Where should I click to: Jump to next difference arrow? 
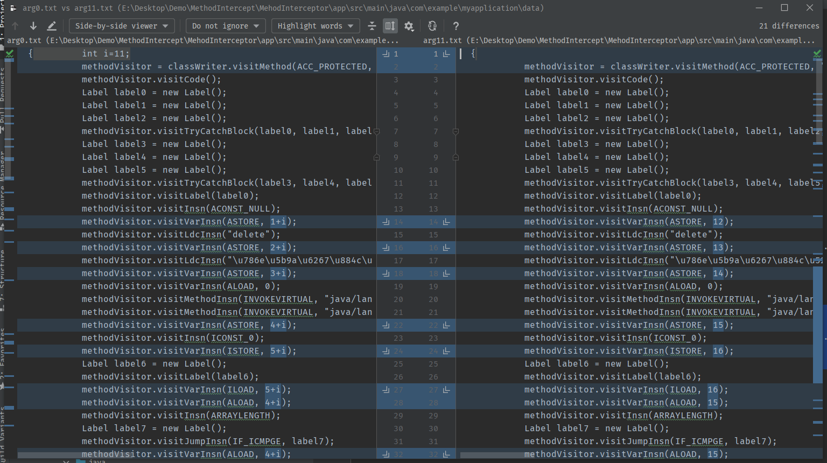[33, 26]
